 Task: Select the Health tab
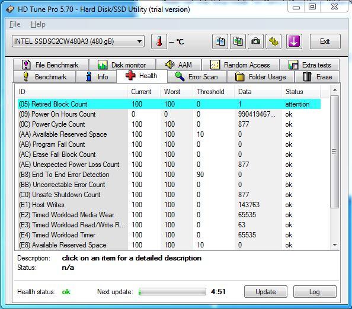pyautogui.click(x=142, y=76)
